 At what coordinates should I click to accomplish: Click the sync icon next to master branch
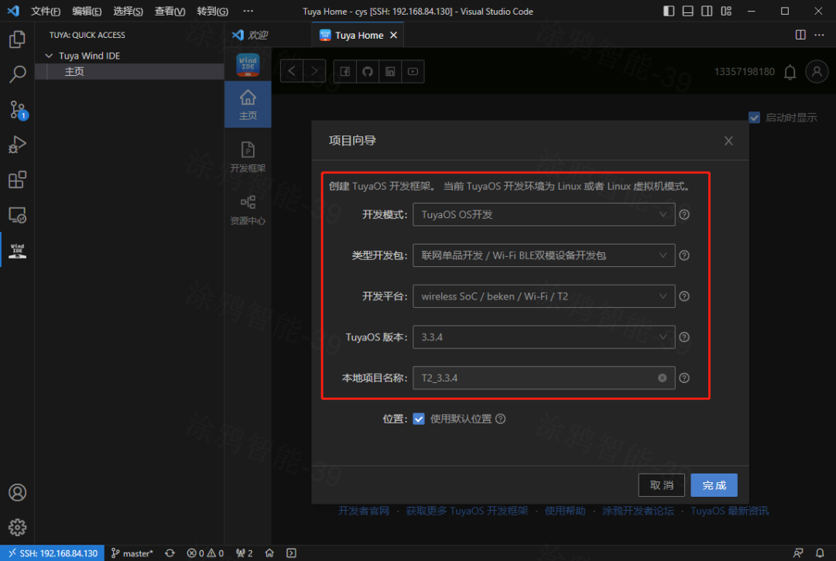169,553
